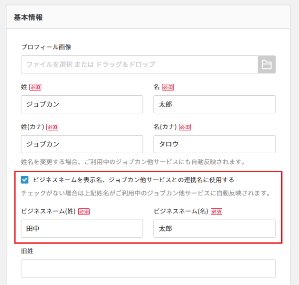Click the 必須 badge beside 姓(カナ)

(x=52, y=127)
